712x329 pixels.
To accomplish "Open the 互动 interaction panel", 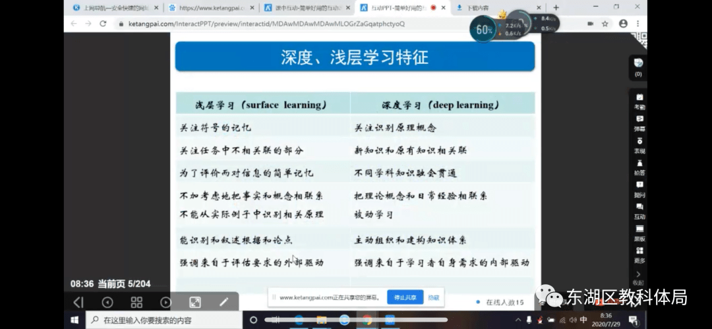I will (639, 211).
